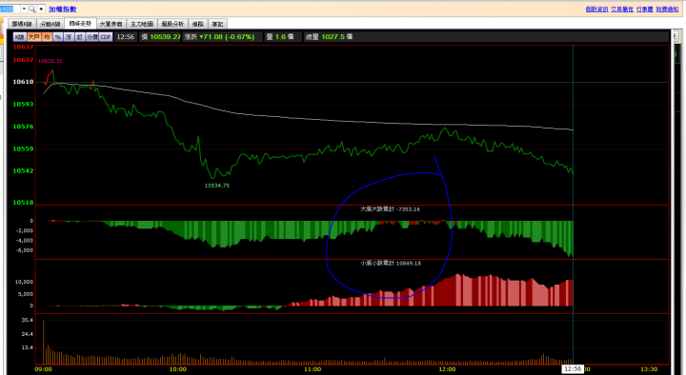This screenshot has height=375, width=686.
Task: Toggle the 大戶 indicator button
Action: 34,37
